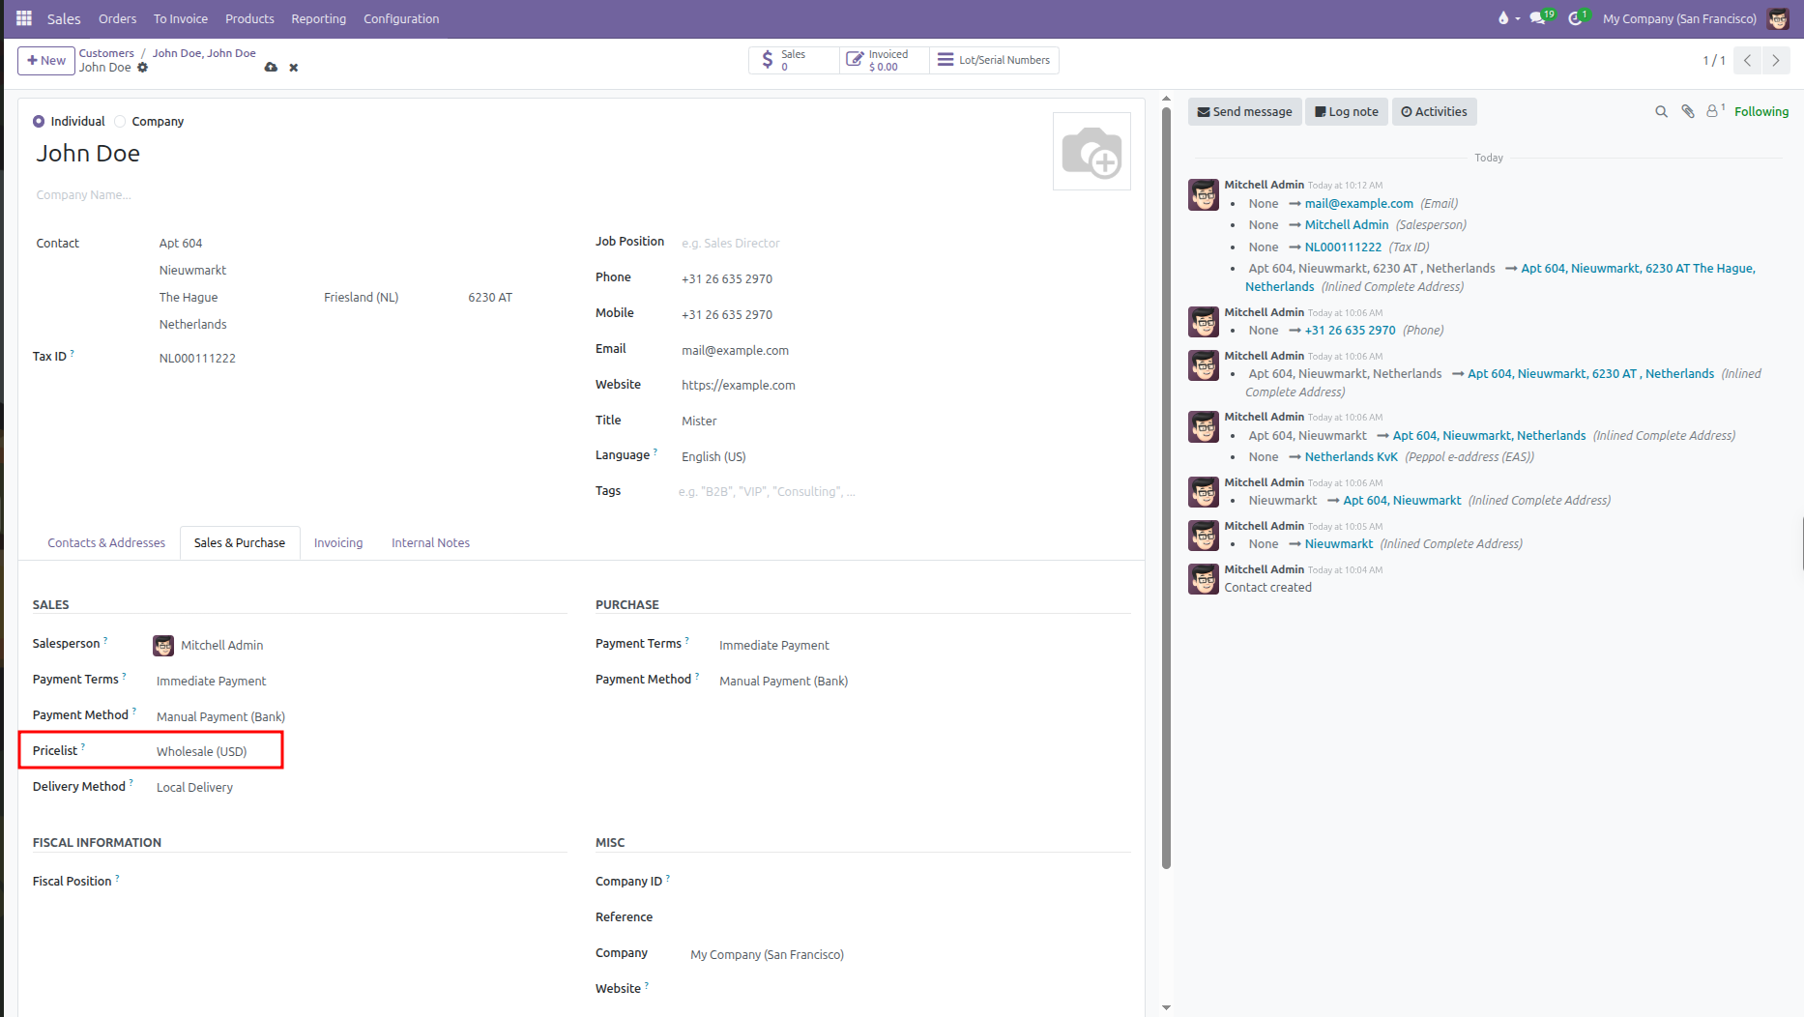1804x1017 pixels.
Task: Open the Orders menu
Action: click(x=117, y=18)
